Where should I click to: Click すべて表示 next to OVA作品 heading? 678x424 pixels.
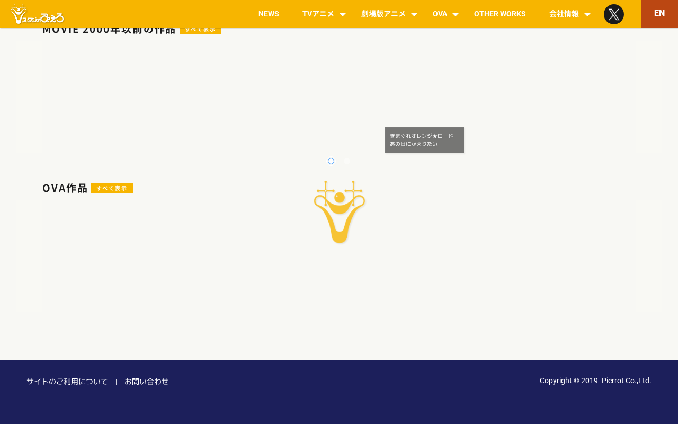click(112, 188)
